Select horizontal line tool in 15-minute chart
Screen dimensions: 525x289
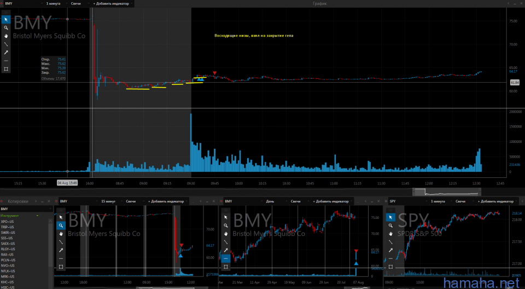[61, 258]
